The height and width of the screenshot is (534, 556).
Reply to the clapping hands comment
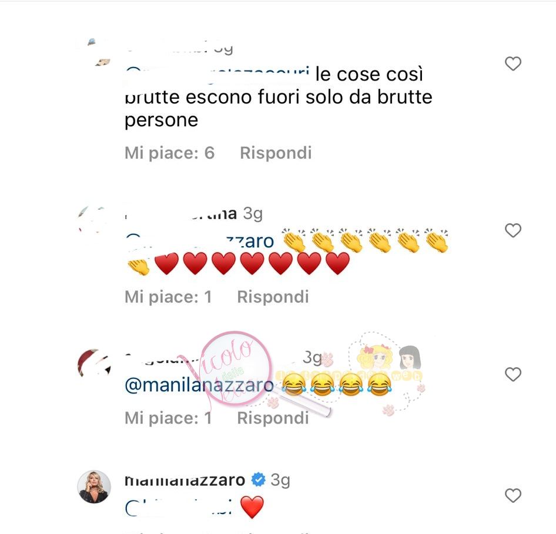[273, 297]
